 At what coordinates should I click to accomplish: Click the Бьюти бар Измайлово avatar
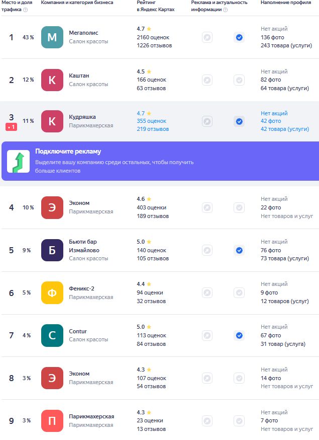pos(52,250)
